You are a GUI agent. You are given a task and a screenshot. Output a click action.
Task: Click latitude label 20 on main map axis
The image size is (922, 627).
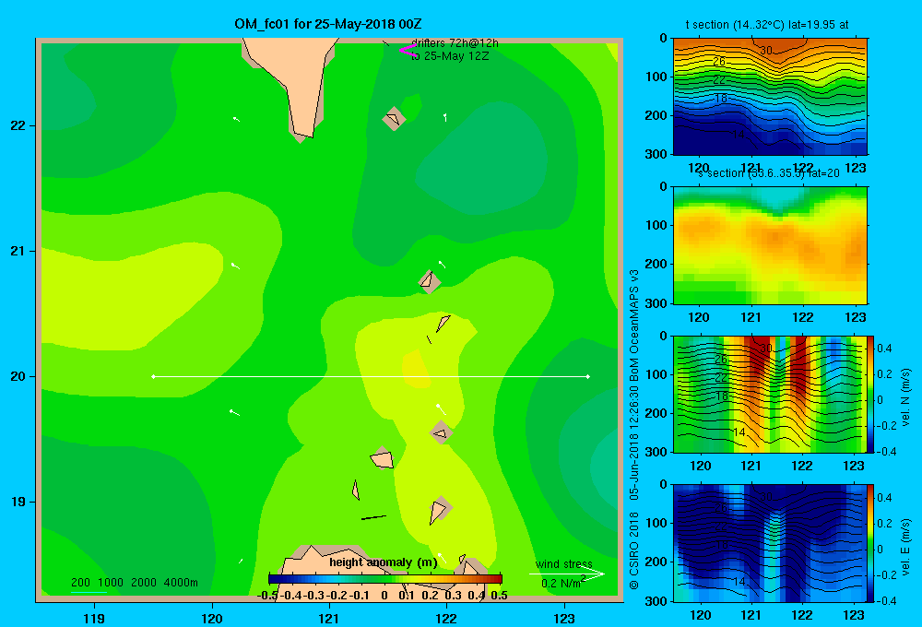click(18, 376)
